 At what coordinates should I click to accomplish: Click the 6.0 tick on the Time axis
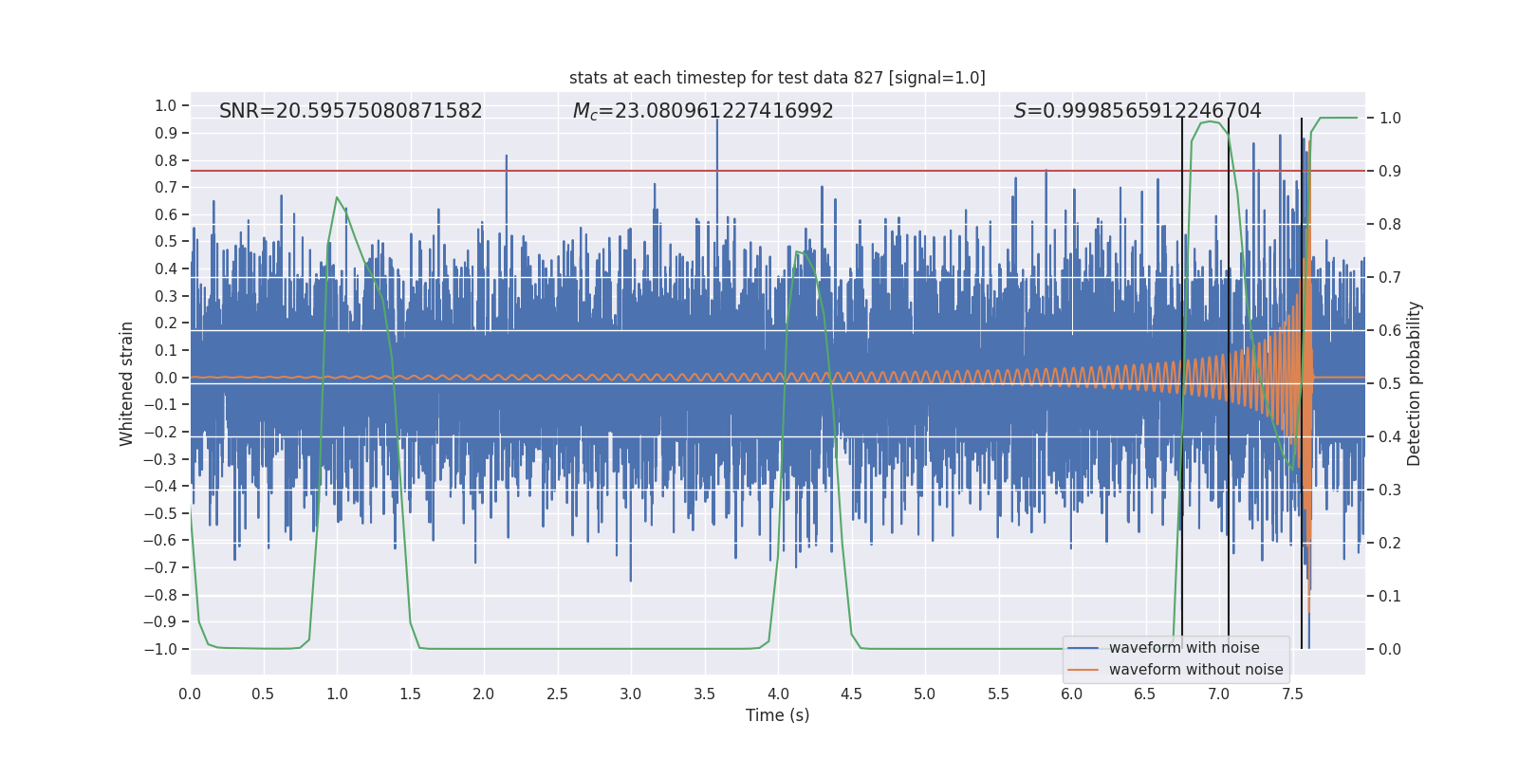[x=1072, y=694]
